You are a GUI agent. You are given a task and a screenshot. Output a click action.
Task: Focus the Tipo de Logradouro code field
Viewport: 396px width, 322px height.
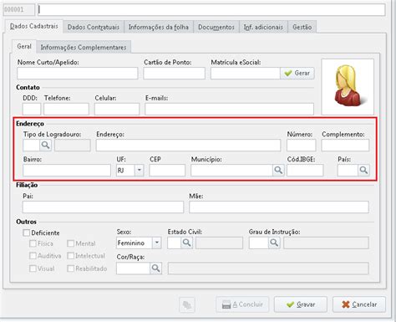click(x=32, y=146)
